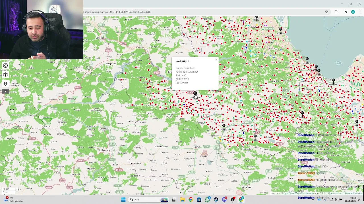The height and width of the screenshot is (204, 364).
Task: Open Discord on taskbar
Action: point(224,199)
